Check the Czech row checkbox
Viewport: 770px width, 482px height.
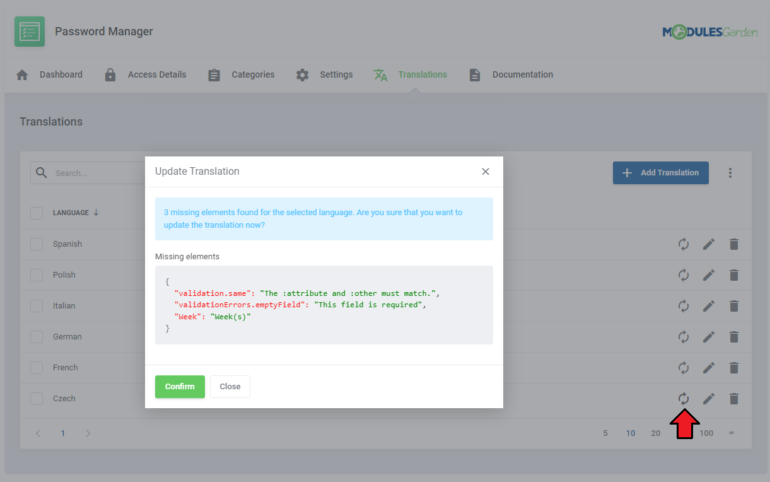coord(37,399)
